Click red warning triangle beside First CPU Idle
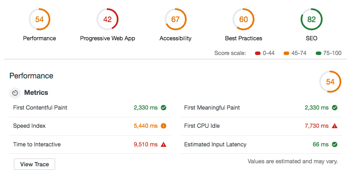 [334, 126]
